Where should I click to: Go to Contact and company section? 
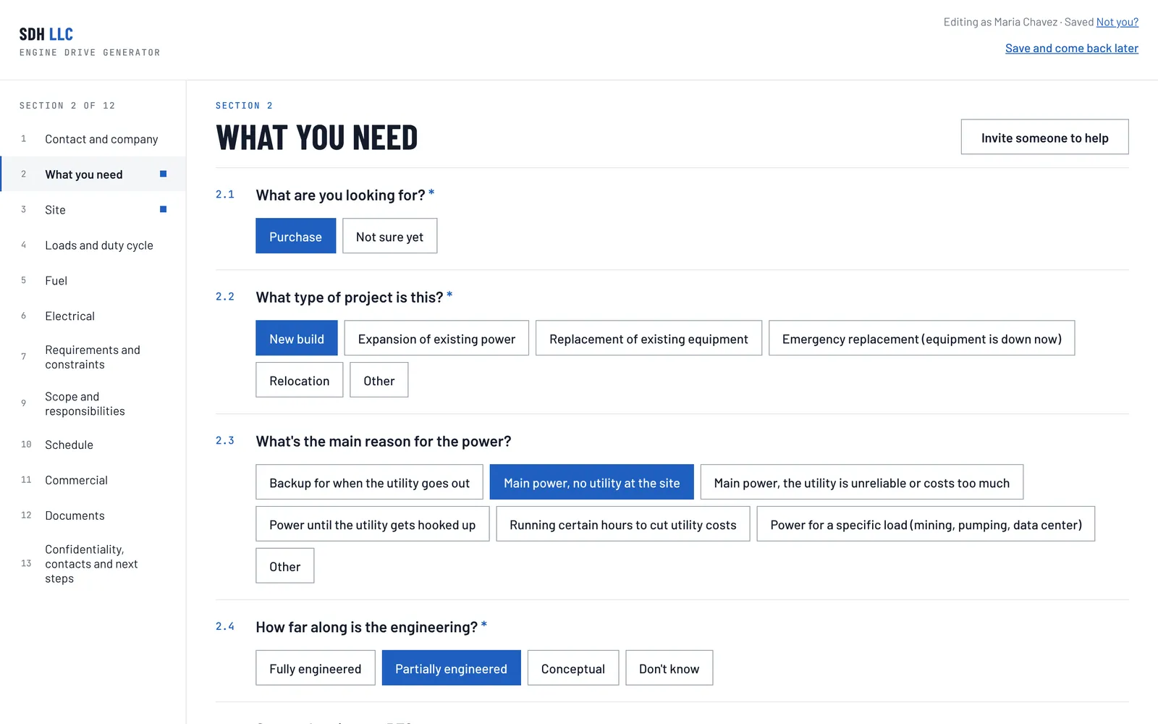(x=93, y=139)
